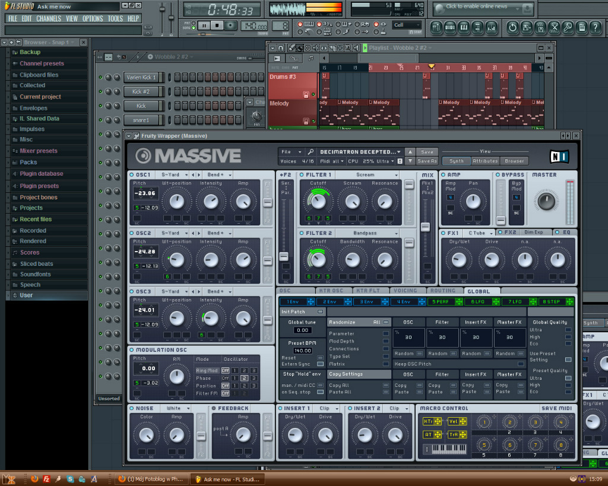Image resolution: width=608 pixels, height=486 pixels.
Task: Open Firefox from the taskbar quick launch
Action: pyautogui.click(x=34, y=479)
